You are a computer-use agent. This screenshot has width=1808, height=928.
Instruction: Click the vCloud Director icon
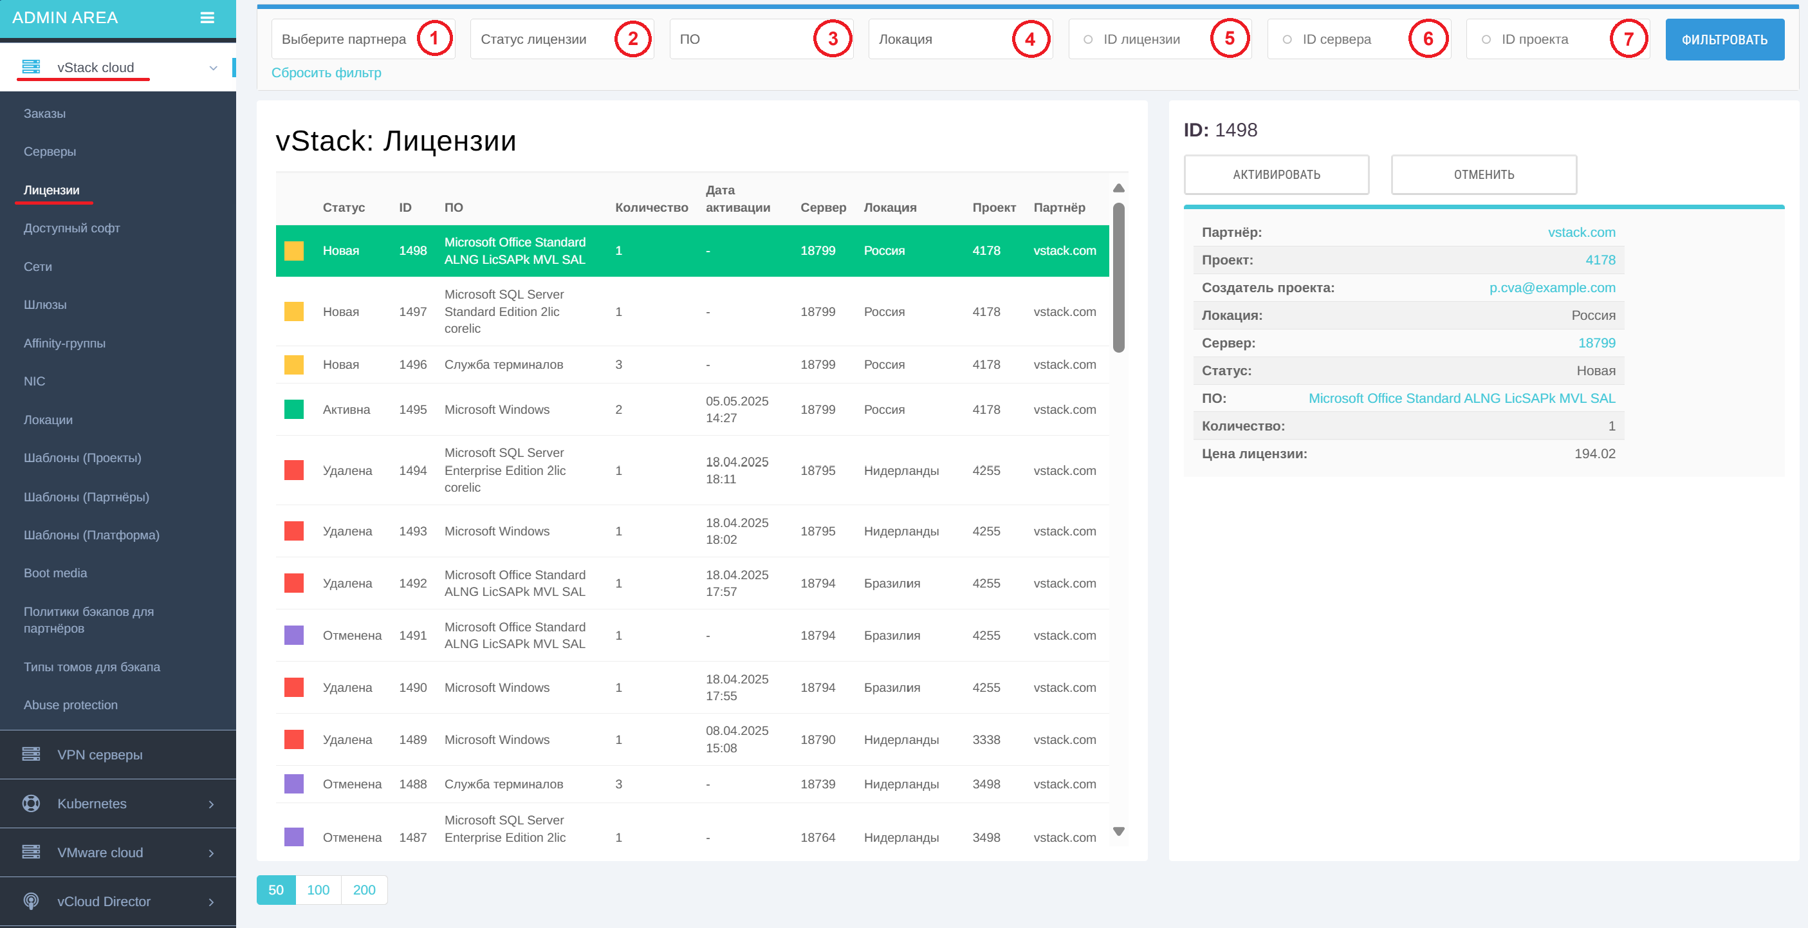click(31, 900)
